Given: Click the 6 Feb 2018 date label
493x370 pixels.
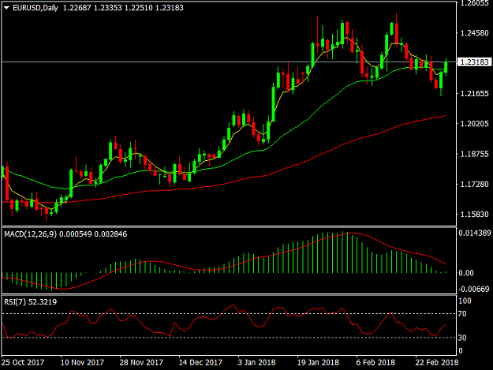Looking at the screenshot, I should [375, 362].
